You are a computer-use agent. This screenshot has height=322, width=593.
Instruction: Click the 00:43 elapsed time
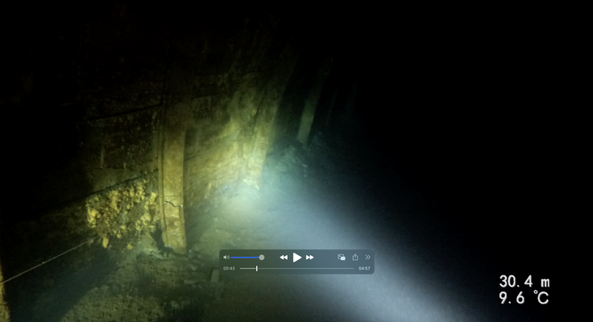[229, 268]
